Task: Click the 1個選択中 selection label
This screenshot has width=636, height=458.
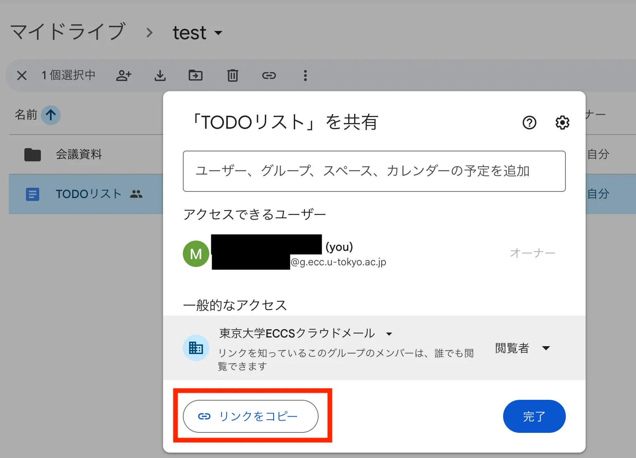Action: (69, 76)
